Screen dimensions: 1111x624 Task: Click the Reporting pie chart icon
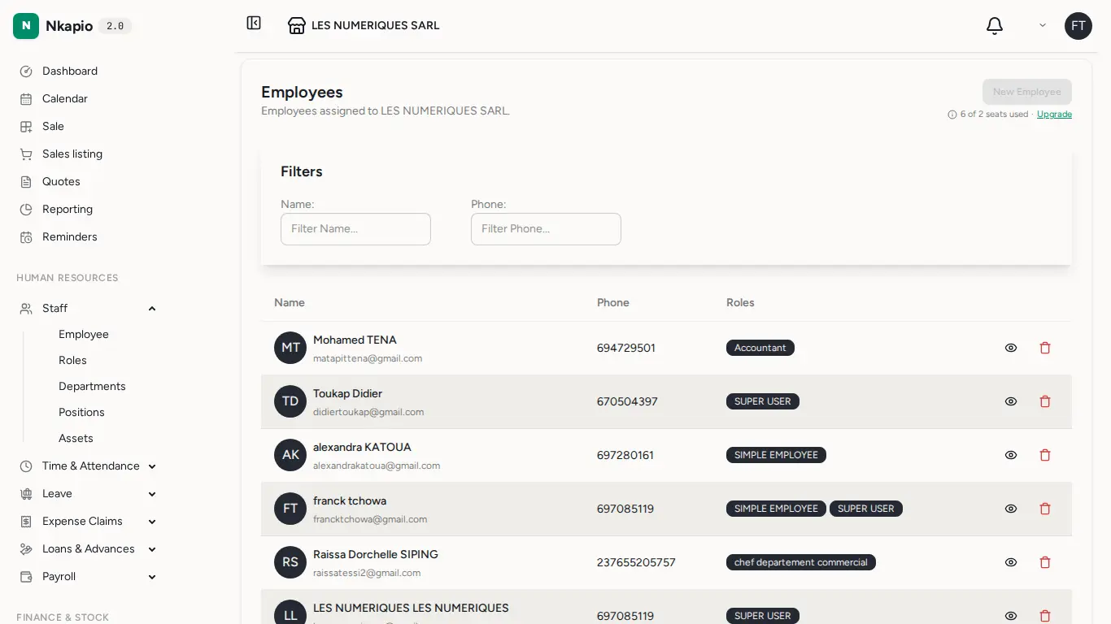click(x=26, y=210)
